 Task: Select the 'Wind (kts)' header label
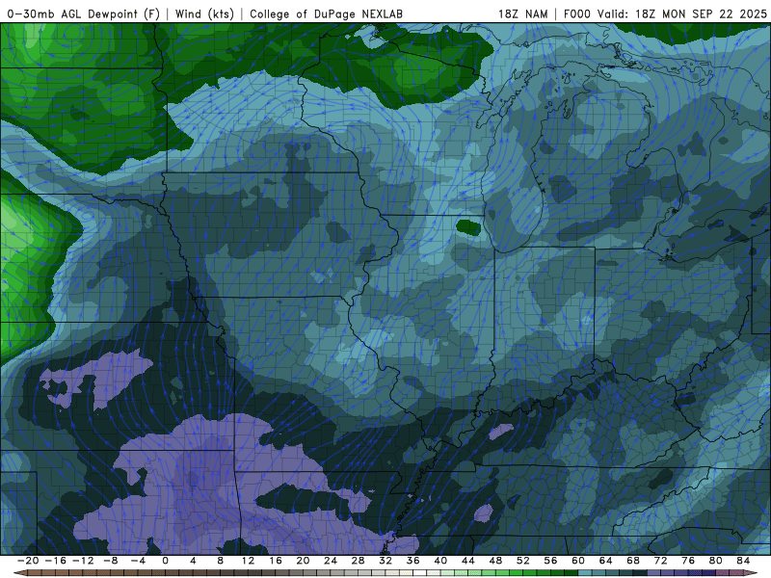click(204, 14)
